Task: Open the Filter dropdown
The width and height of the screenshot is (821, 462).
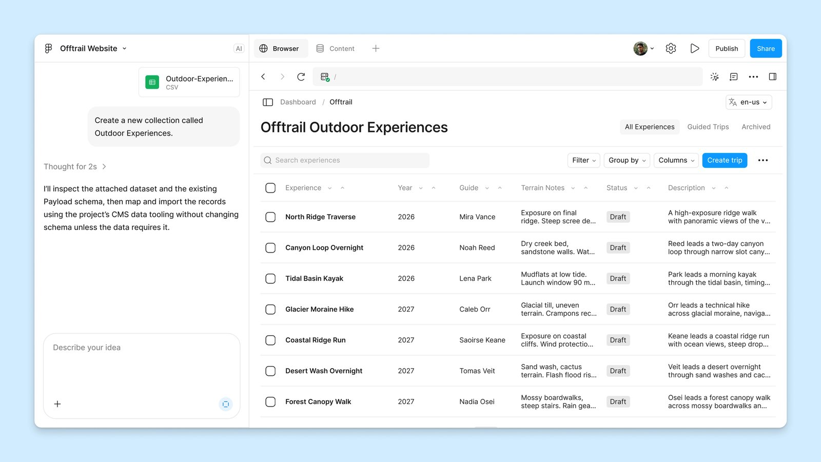Action: coord(584,160)
